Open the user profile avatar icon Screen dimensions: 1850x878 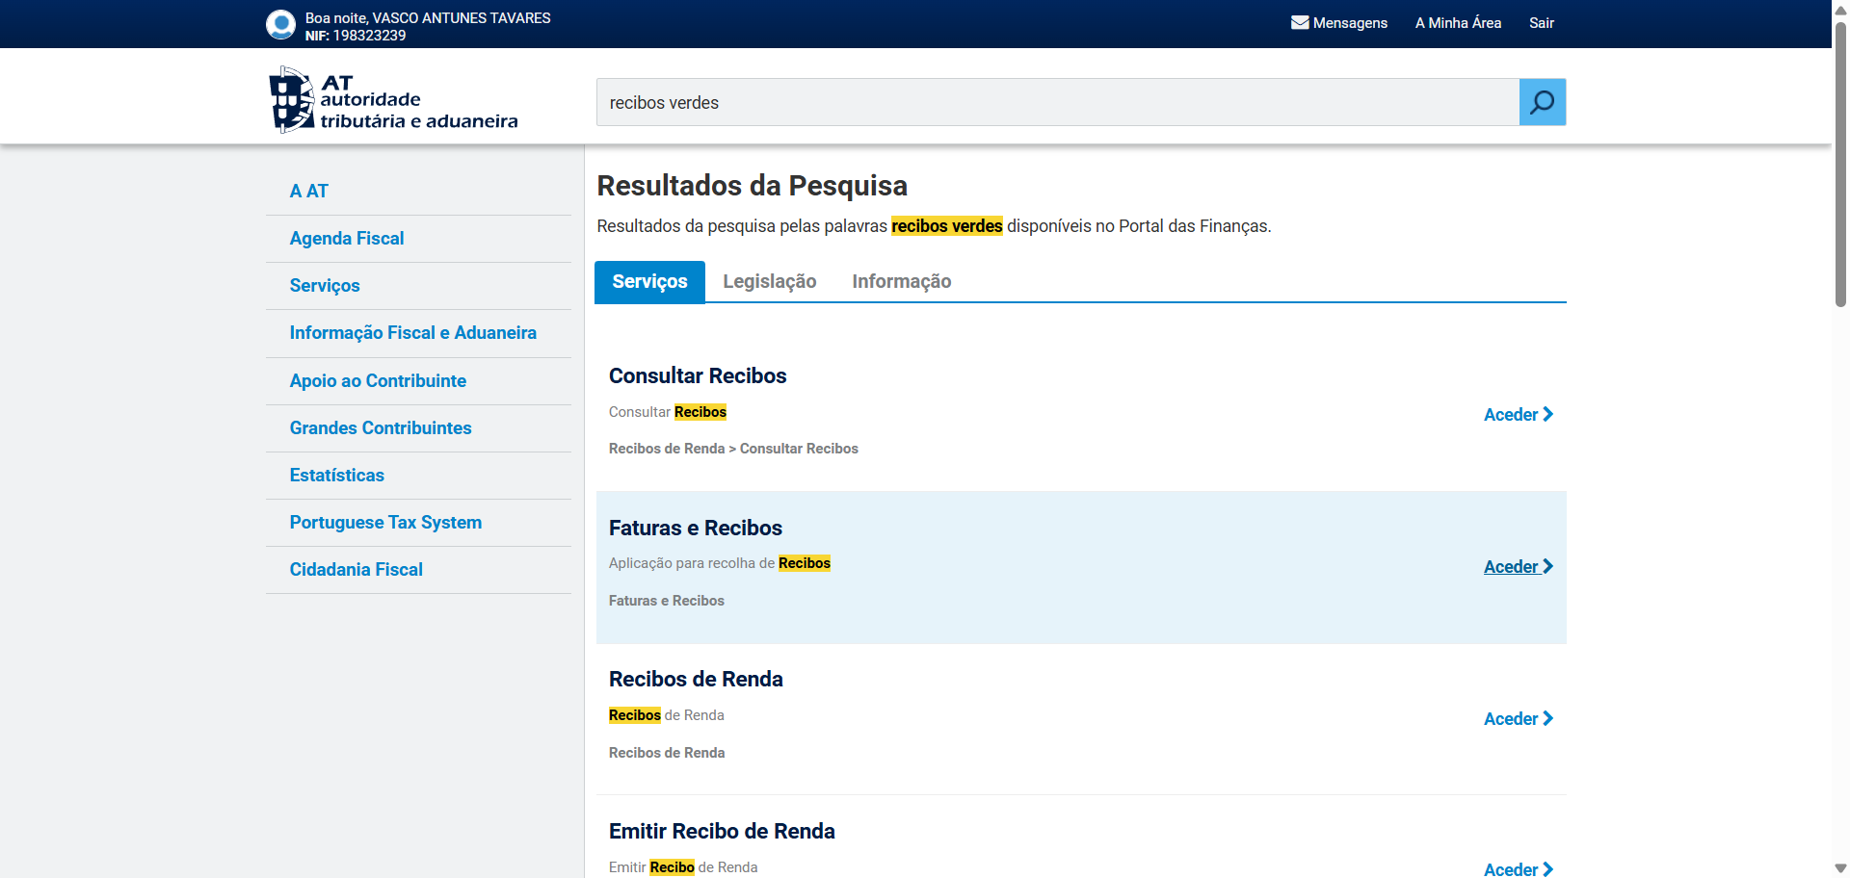[x=280, y=25]
